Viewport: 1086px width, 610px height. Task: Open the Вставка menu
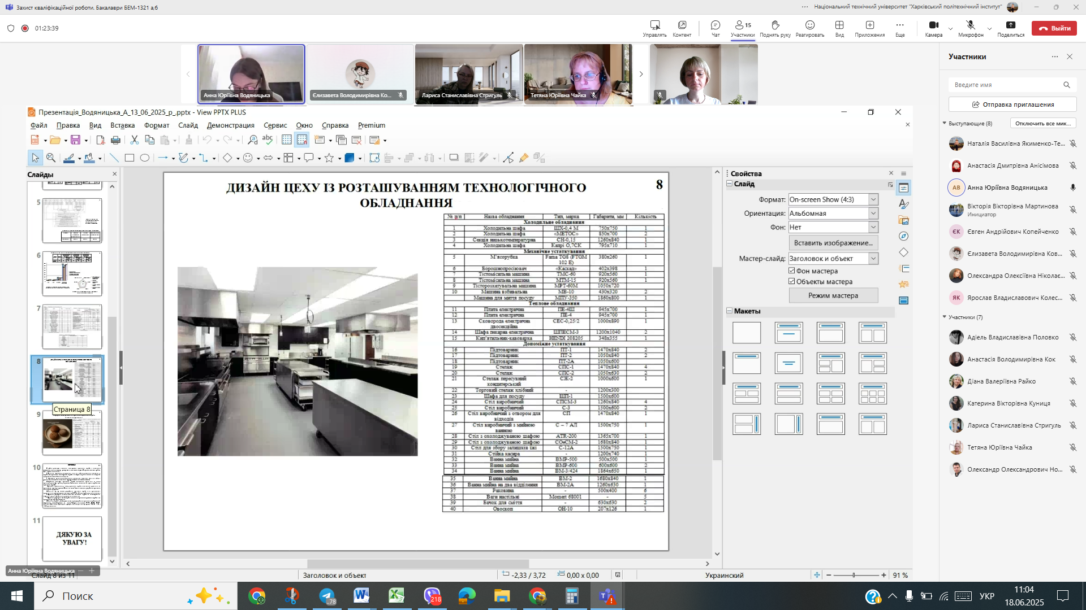122,125
